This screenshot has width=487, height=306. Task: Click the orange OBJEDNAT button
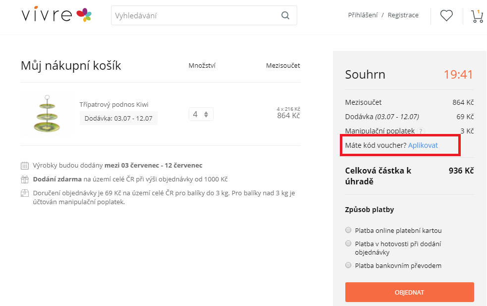coord(409,292)
